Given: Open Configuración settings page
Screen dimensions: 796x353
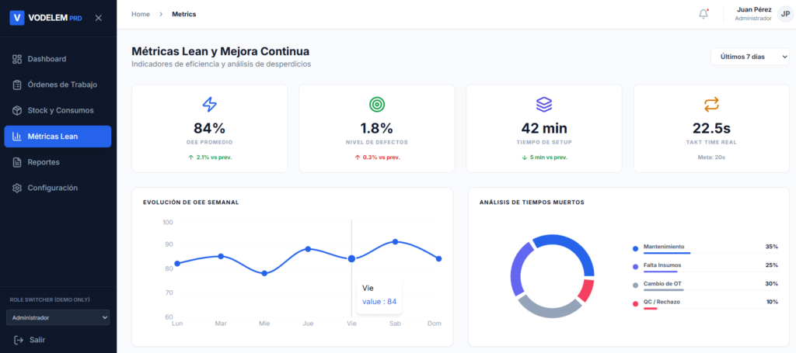Looking at the screenshot, I should [52, 188].
